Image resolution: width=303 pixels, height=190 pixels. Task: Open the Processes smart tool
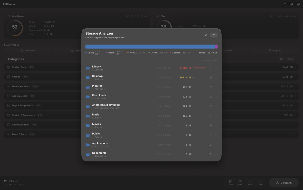[28, 50]
